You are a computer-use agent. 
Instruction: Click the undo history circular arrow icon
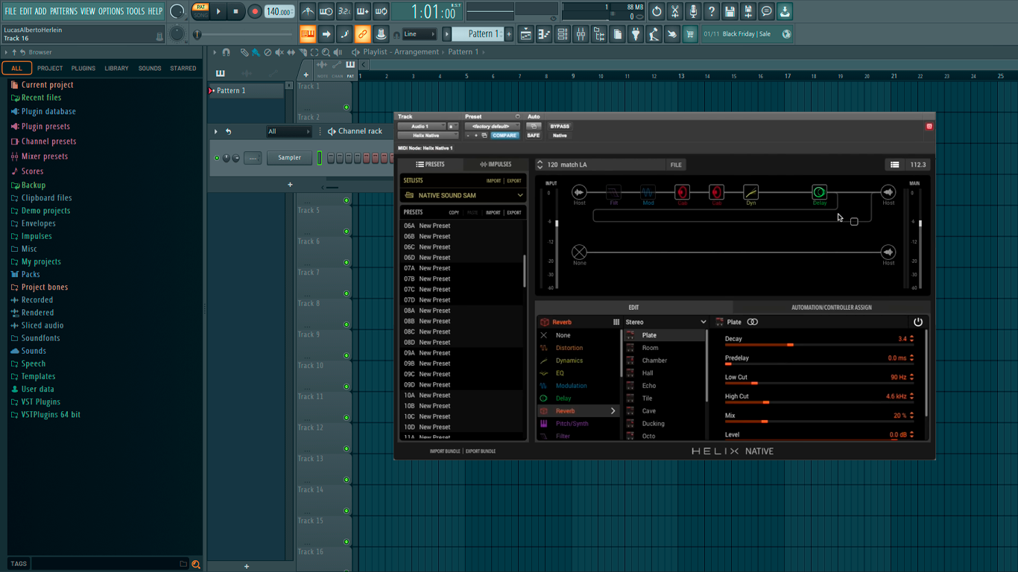657,12
